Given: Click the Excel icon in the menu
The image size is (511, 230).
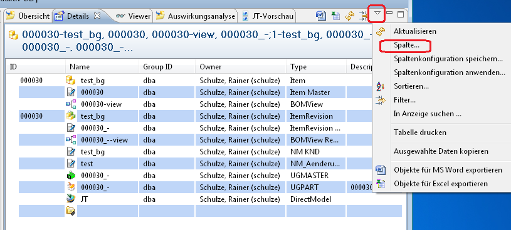Looking at the screenshot, I should pos(381,184).
